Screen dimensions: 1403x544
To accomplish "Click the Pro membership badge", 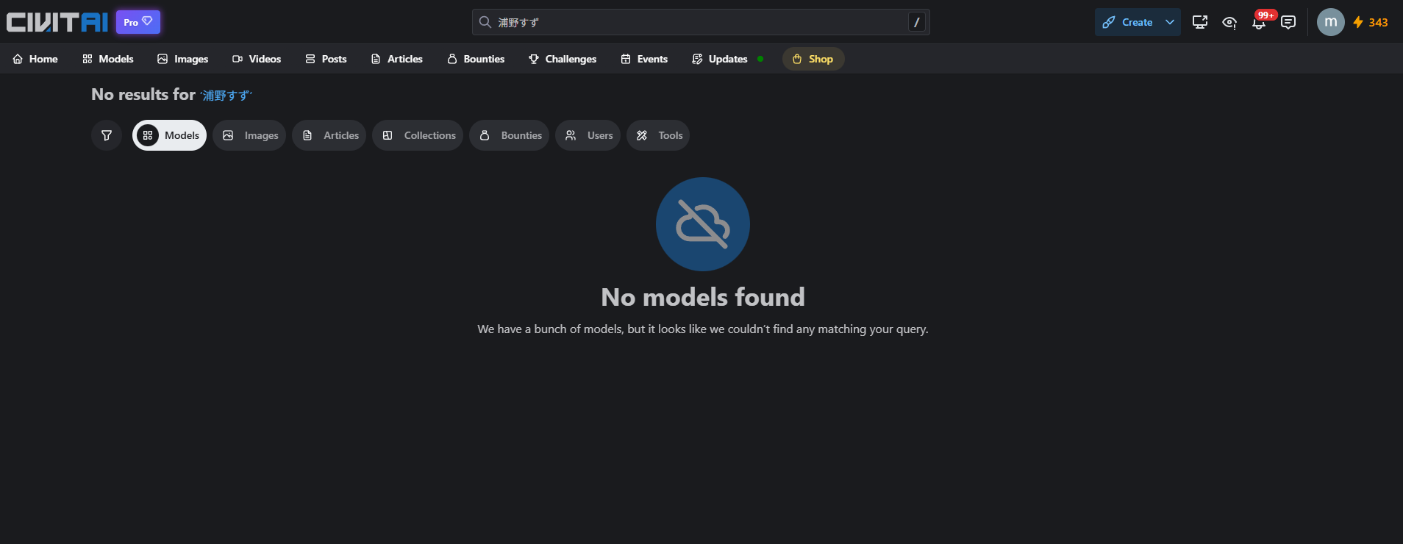I will [138, 22].
